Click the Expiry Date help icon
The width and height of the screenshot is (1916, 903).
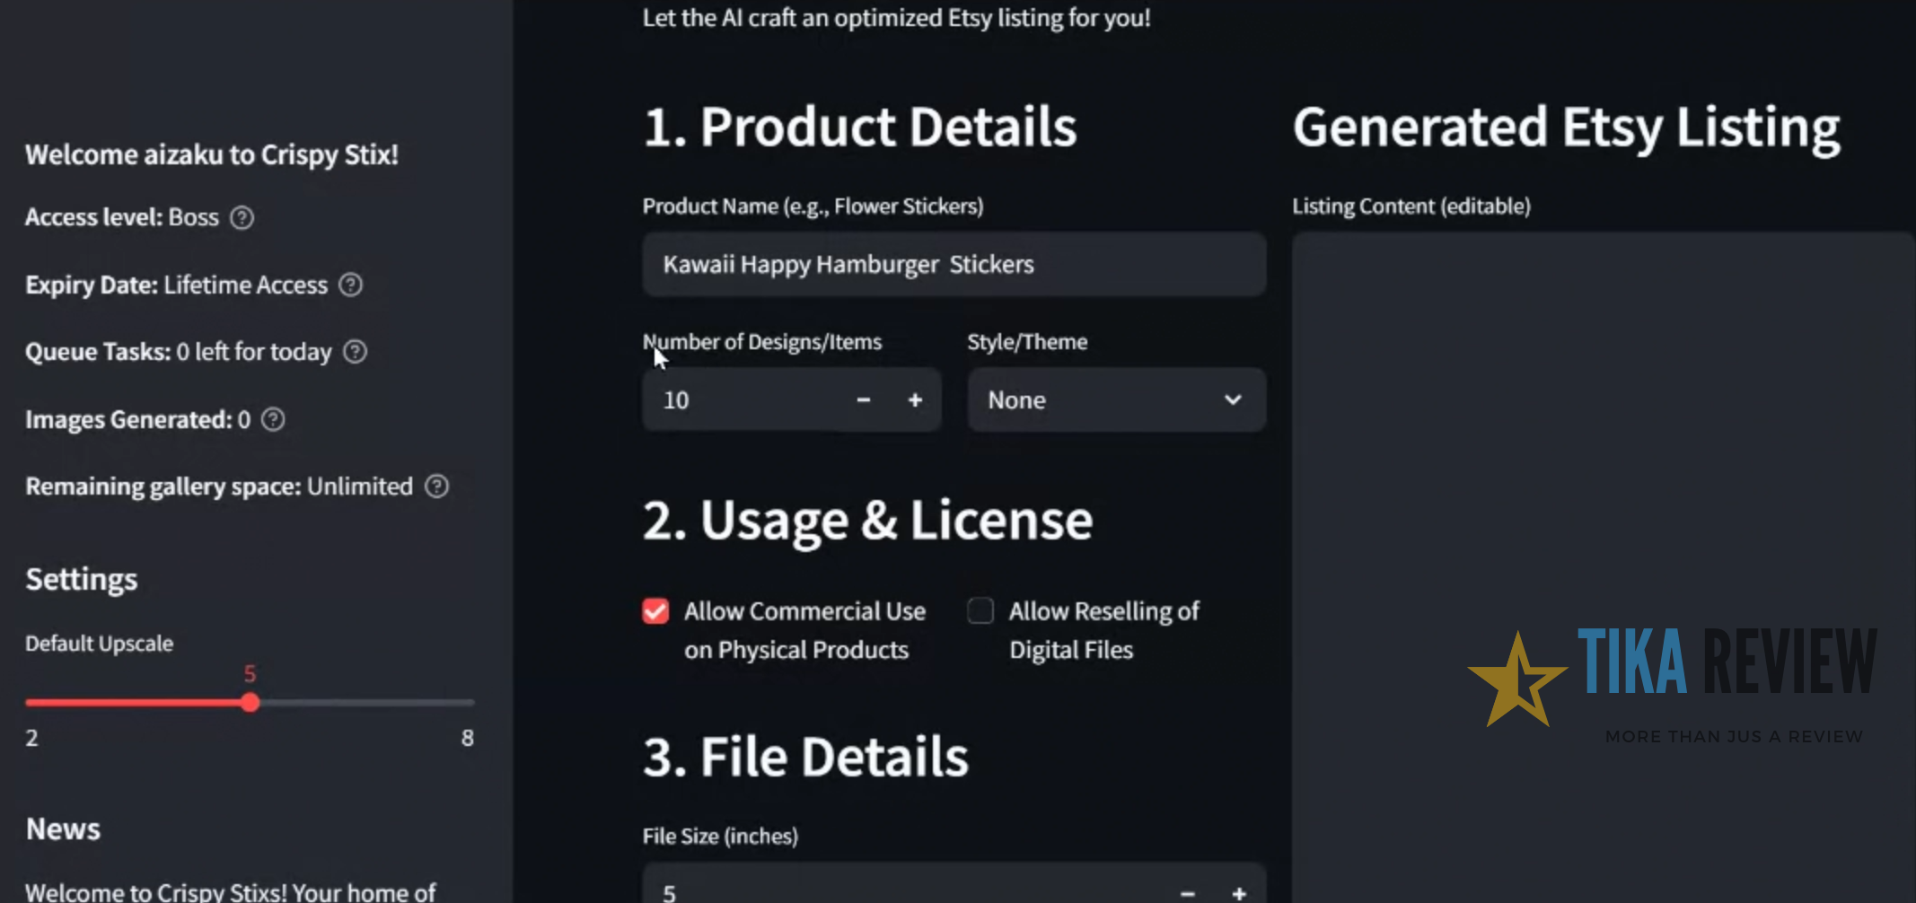point(351,285)
